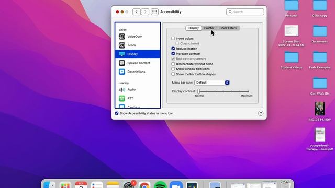Open Trash in the Dock
This screenshot has height=188, width=335.
(285, 184)
